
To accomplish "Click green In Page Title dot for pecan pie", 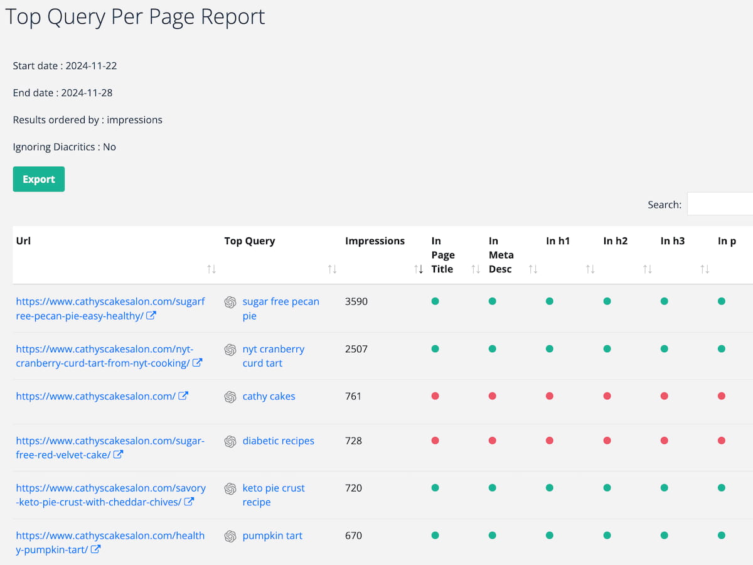I will 435,301.
